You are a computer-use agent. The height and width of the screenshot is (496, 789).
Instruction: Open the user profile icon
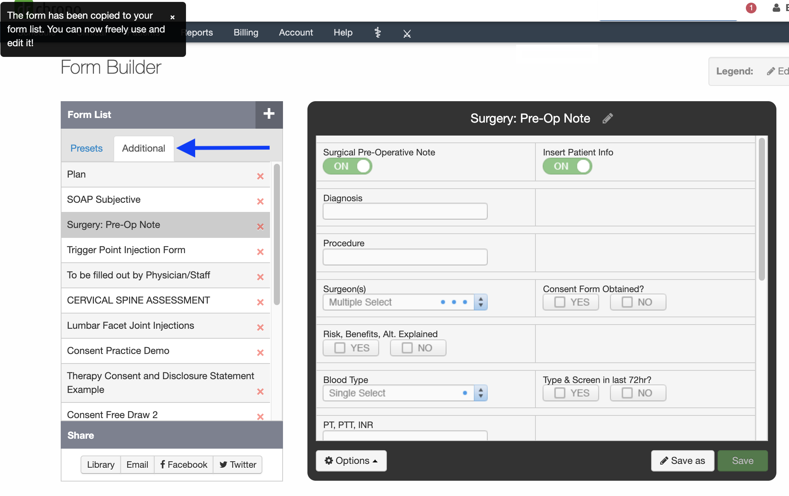pyautogui.click(x=776, y=8)
